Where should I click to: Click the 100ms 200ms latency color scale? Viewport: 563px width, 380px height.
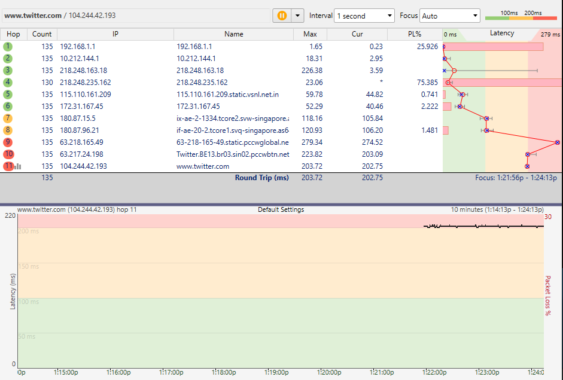(521, 15)
